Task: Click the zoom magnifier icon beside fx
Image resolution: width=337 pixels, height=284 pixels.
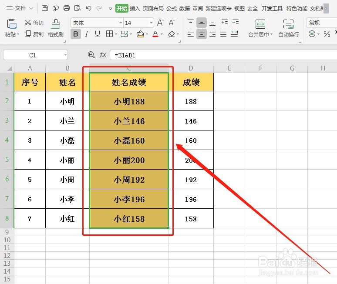Action: pyautogui.click(x=91, y=55)
